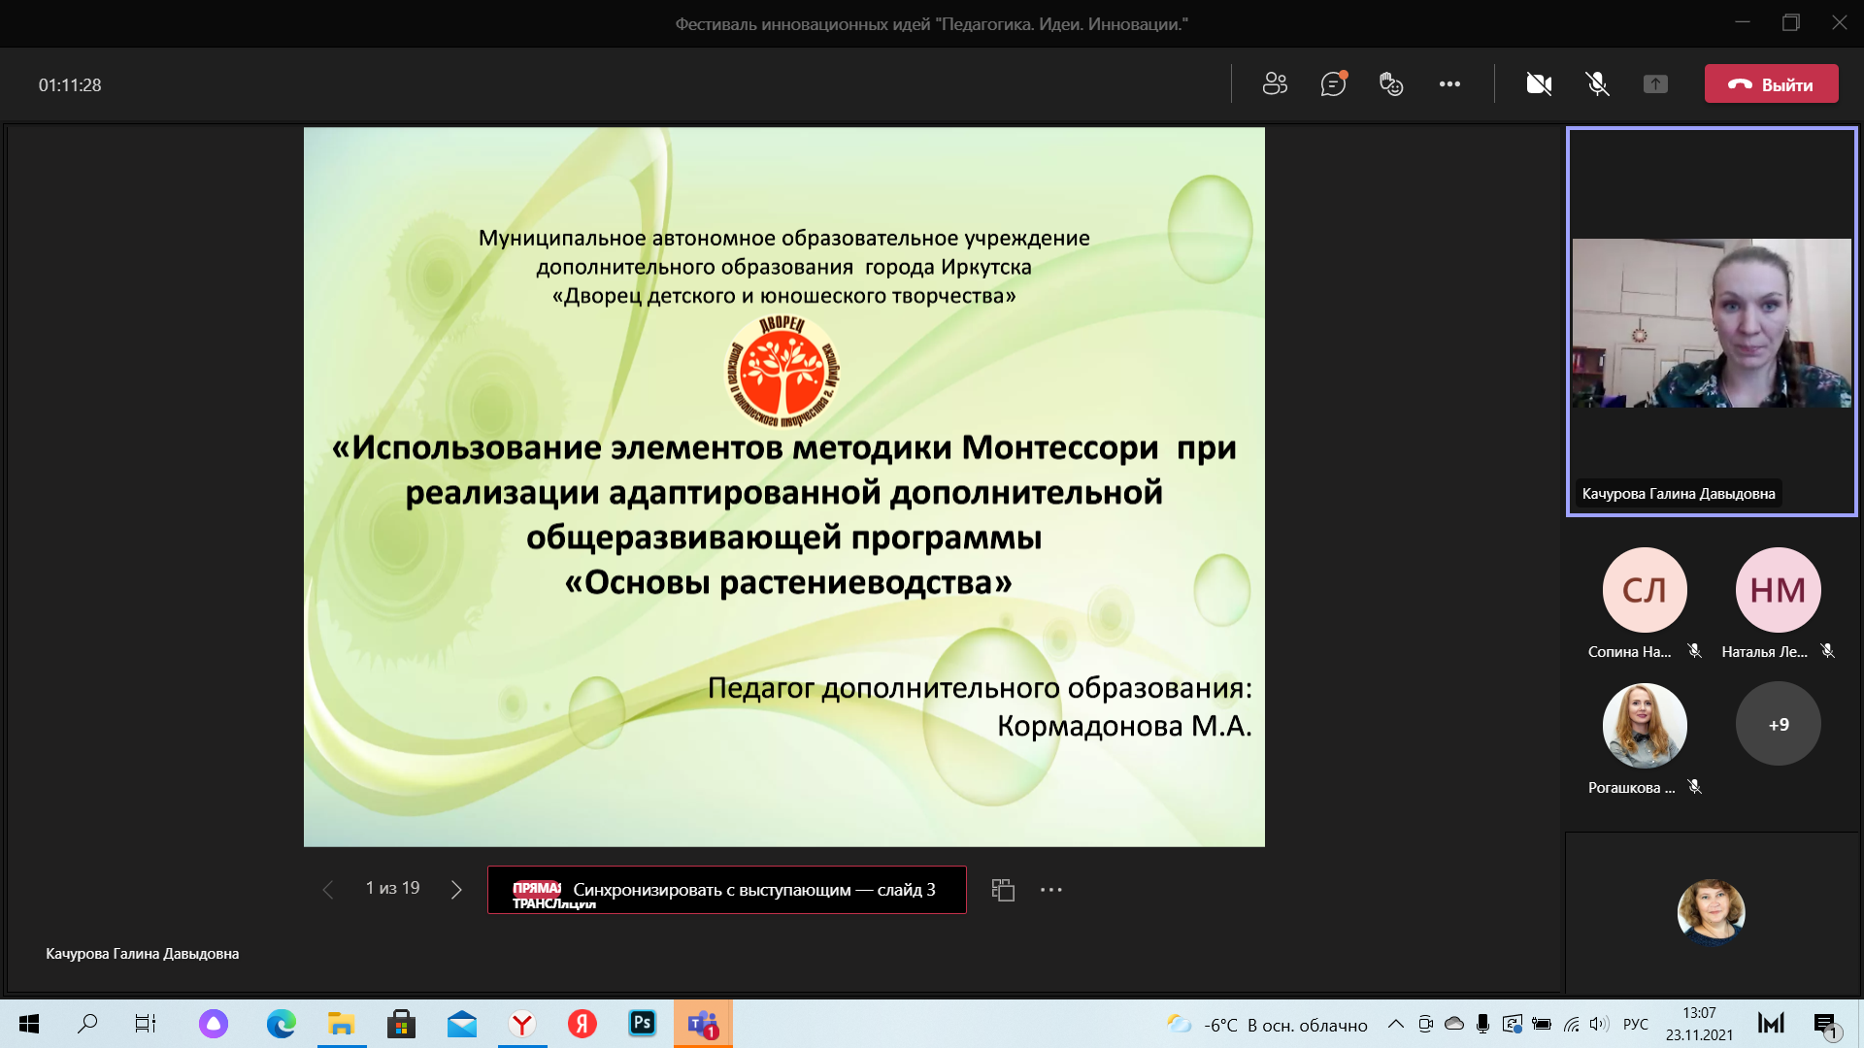The width and height of the screenshot is (1864, 1048).
Task: Select Качурова Галина Давыдовна video tile
Action: pos(1711,322)
